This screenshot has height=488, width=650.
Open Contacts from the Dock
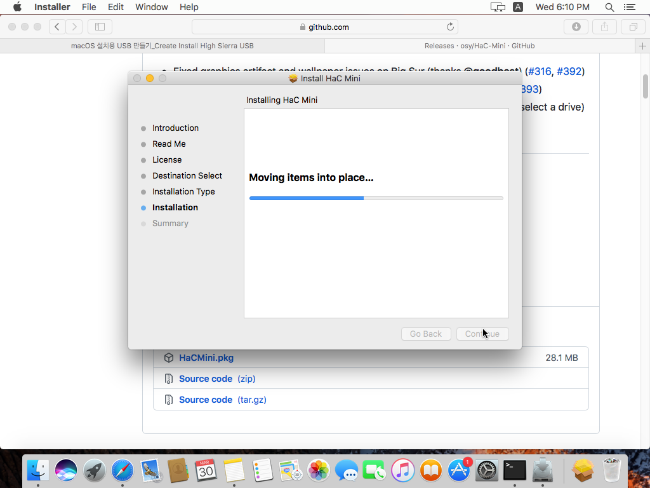pyautogui.click(x=178, y=471)
